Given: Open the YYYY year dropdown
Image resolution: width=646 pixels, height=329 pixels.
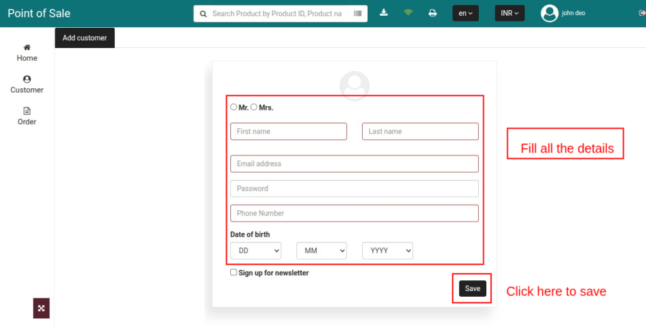Looking at the screenshot, I should (388, 251).
